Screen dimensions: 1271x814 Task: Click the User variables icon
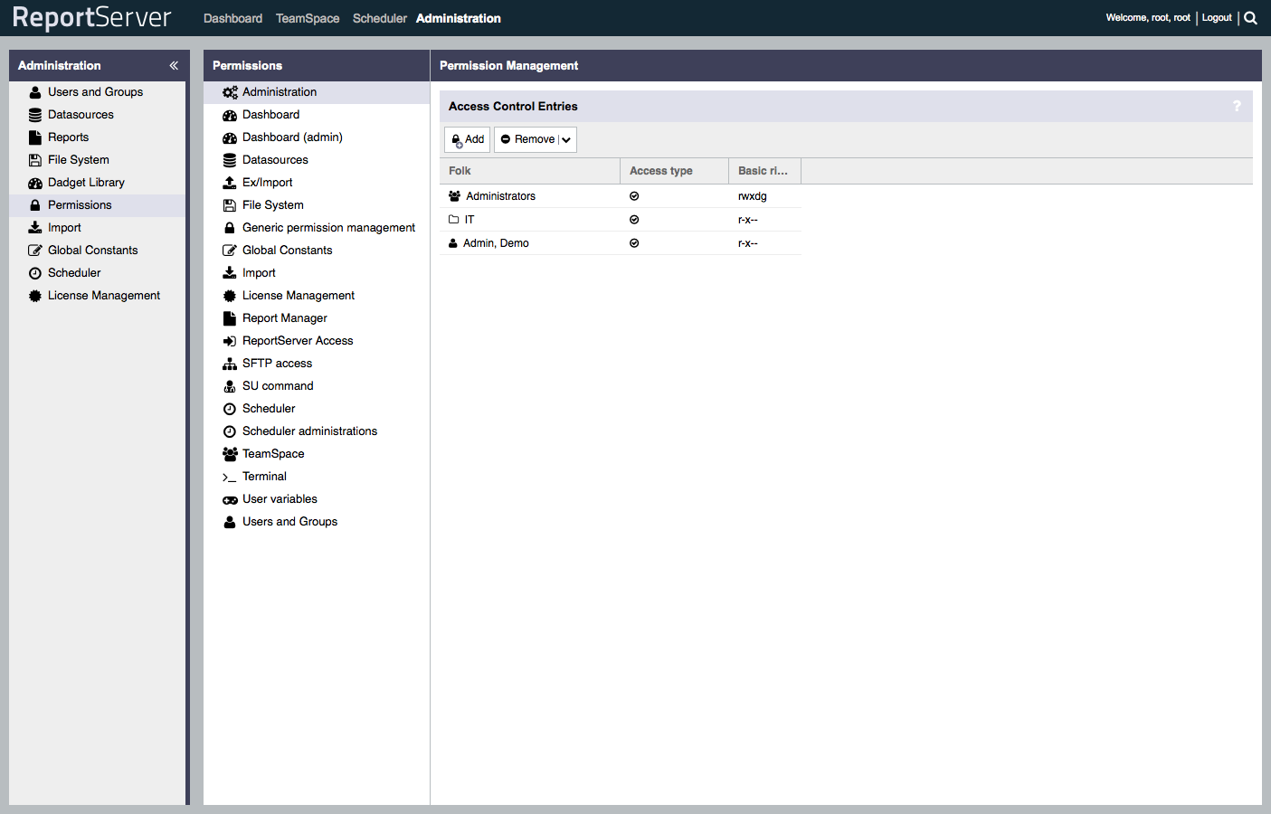click(230, 499)
